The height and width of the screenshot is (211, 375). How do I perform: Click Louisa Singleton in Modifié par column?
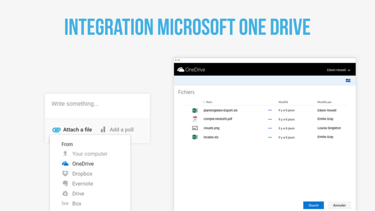click(329, 128)
